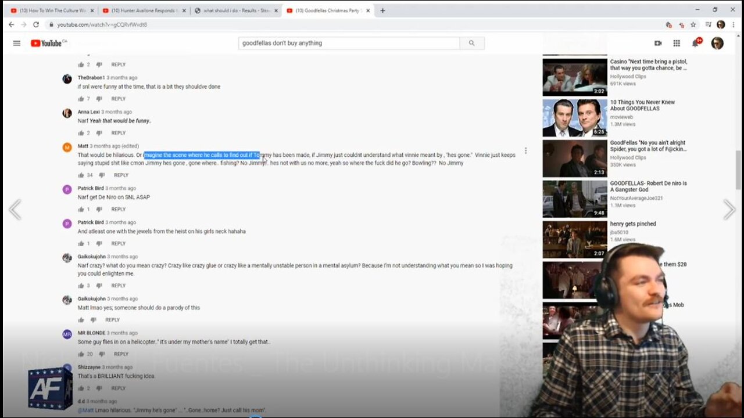
Task: Open Patrick Bird's name on jewels comment
Action: click(91, 222)
